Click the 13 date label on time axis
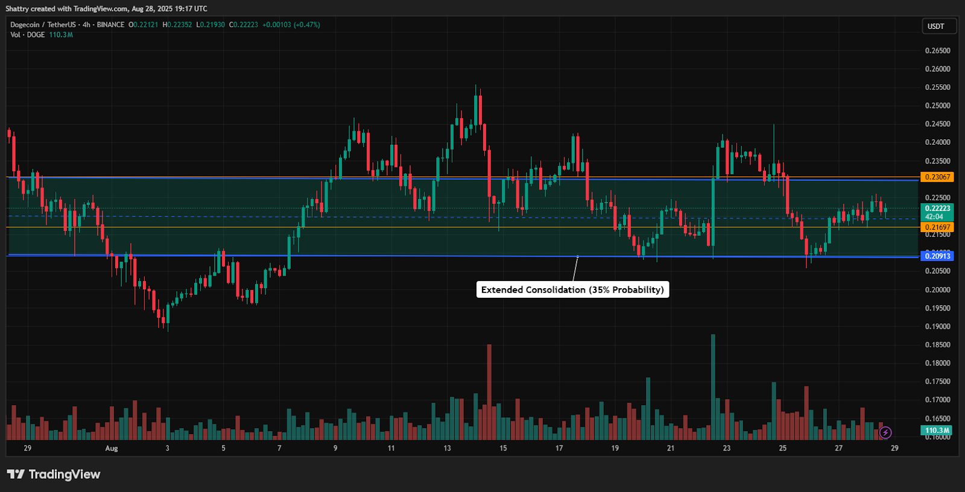Screen dimensions: 965x492 447,448
